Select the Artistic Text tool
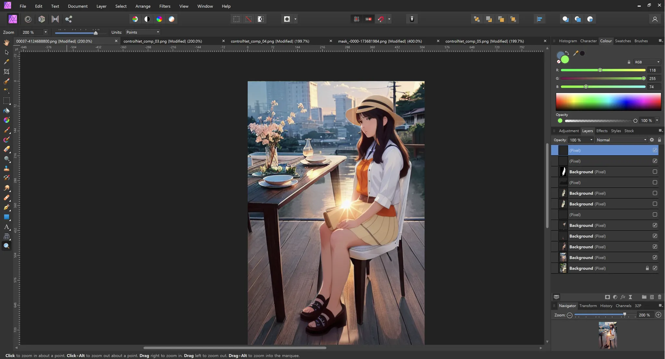Viewport: 665px width, 359px height. [6, 227]
